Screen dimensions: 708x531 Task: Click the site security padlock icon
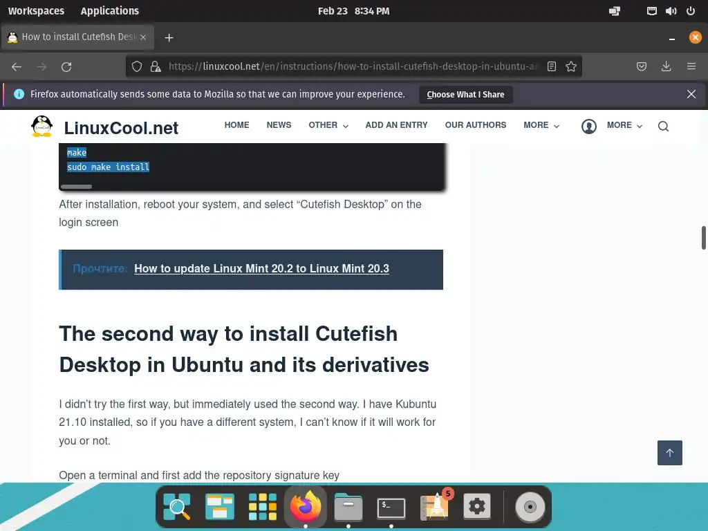(156, 67)
